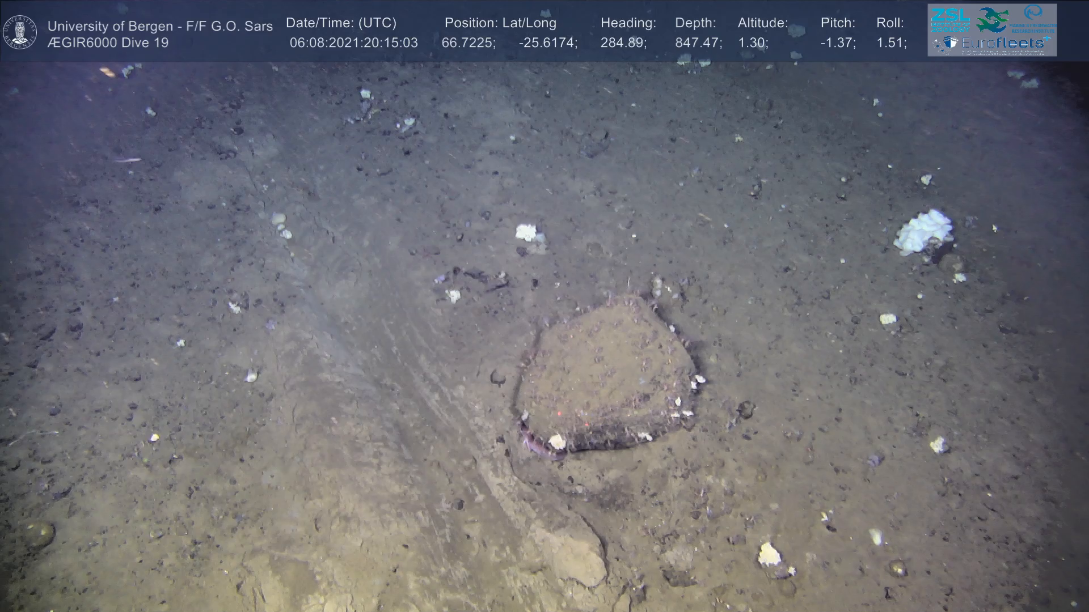Screen dimensions: 1089x612
Task: Click the Roll value 1.51
Action: (x=891, y=43)
